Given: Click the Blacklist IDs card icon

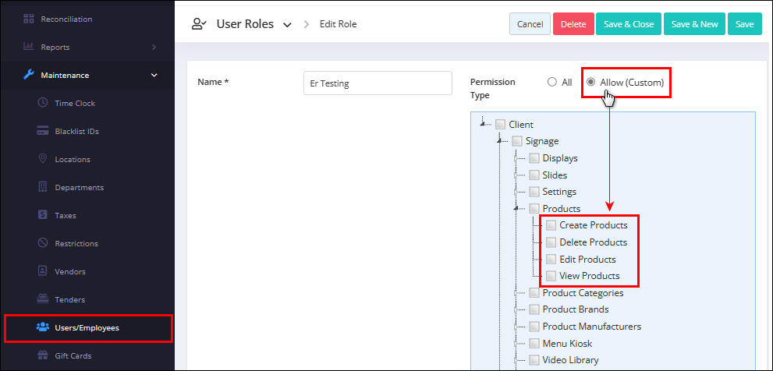Looking at the screenshot, I should (43, 132).
